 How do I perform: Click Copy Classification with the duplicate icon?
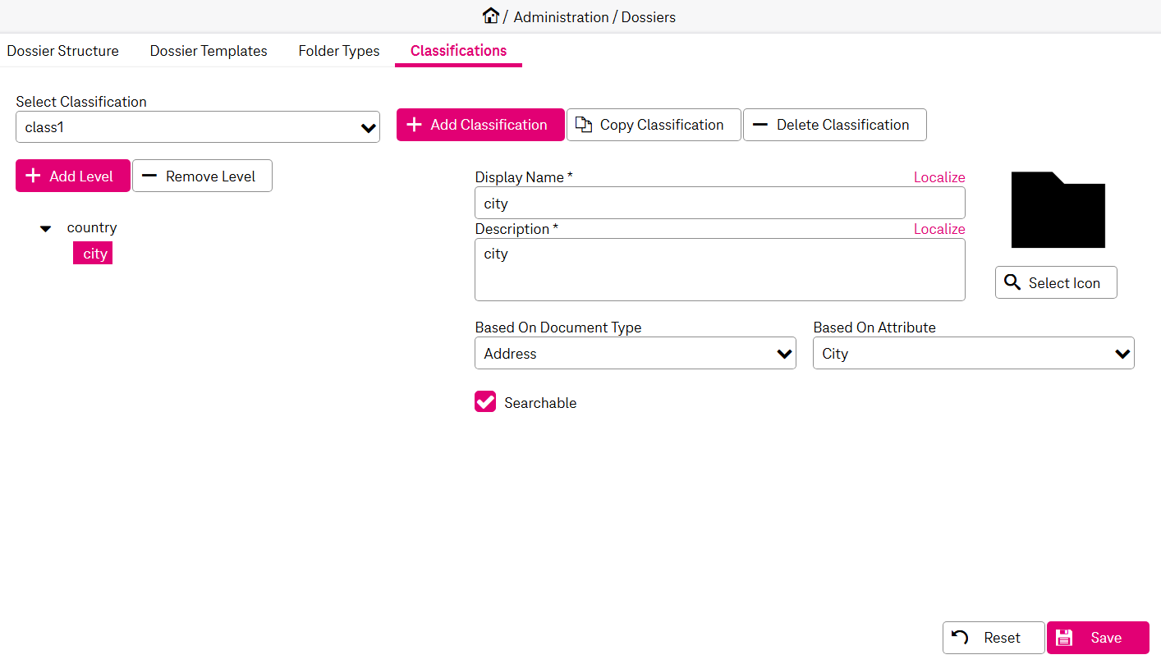[653, 125]
